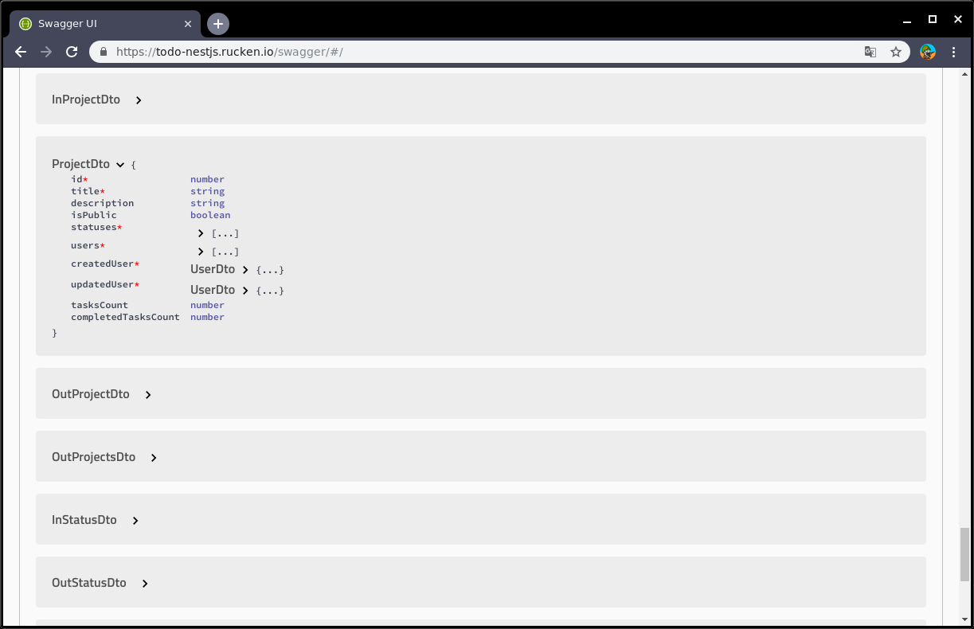The image size is (974, 629).
Task: Reload the Swagger UI page
Action: (72, 52)
